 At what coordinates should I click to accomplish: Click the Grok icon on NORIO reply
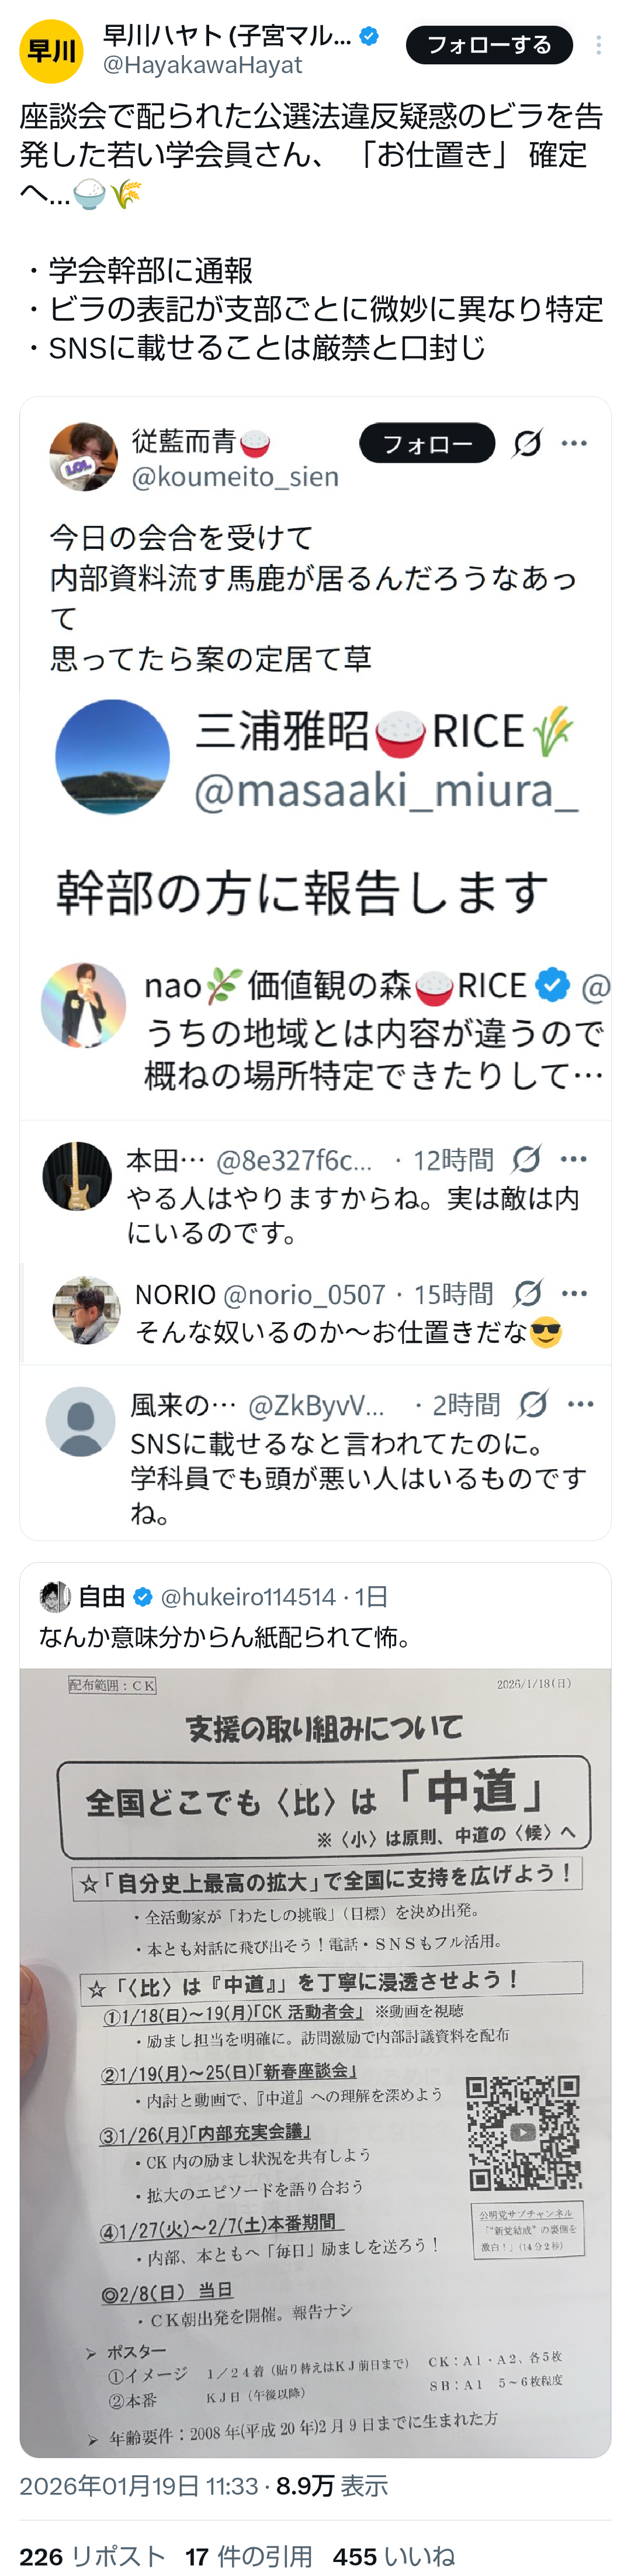[527, 1294]
